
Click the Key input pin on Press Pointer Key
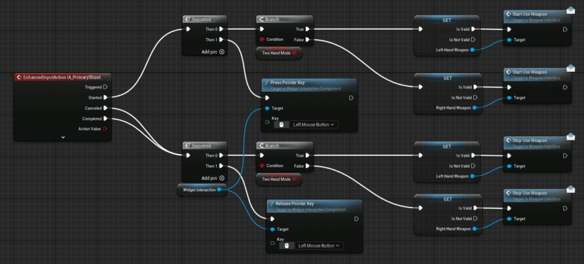point(267,122)
